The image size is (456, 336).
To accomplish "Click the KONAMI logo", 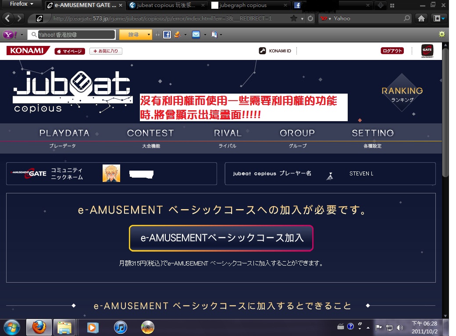I will [28, 50].
